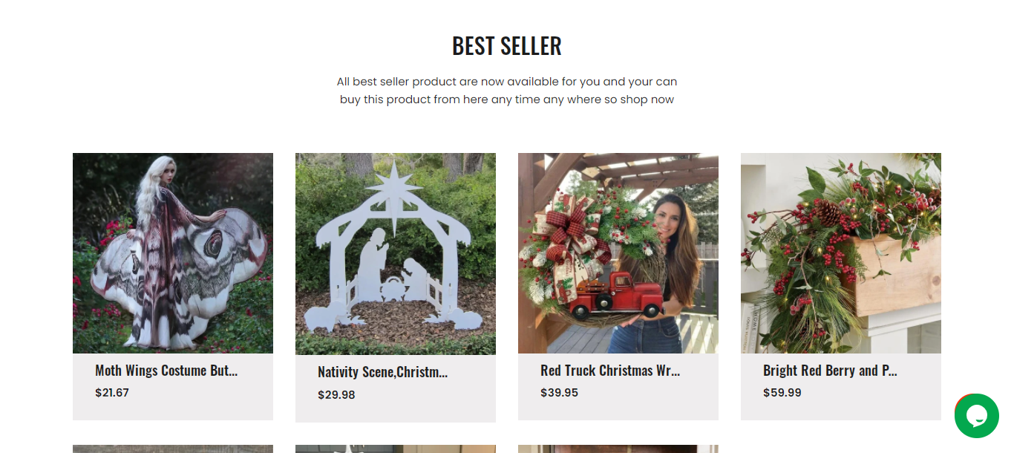The width and height of the screenshot is (1014, 453).
Task: Select the 'Red Truck Christmas Wr...' title
Action: click(610, 371)
